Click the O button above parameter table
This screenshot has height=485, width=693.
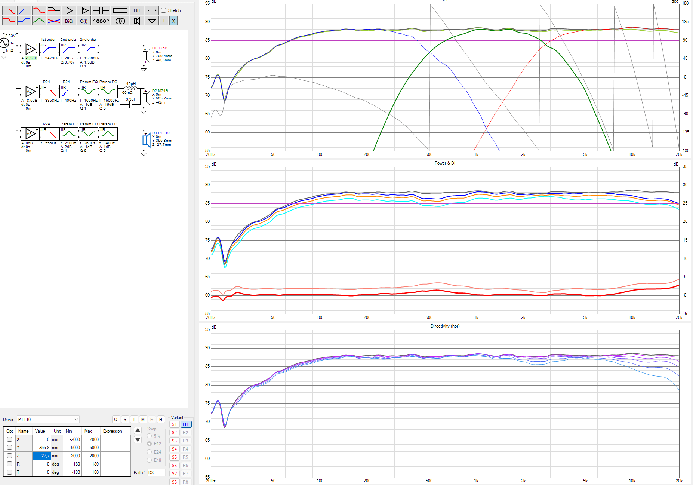[x=116, y=420]
